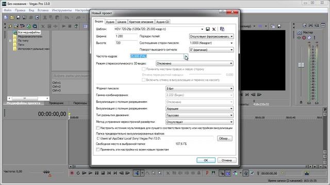Viewport: 330px width, 185px height.
Task: Expand the По типу tree node
Action: coord(10,41)
